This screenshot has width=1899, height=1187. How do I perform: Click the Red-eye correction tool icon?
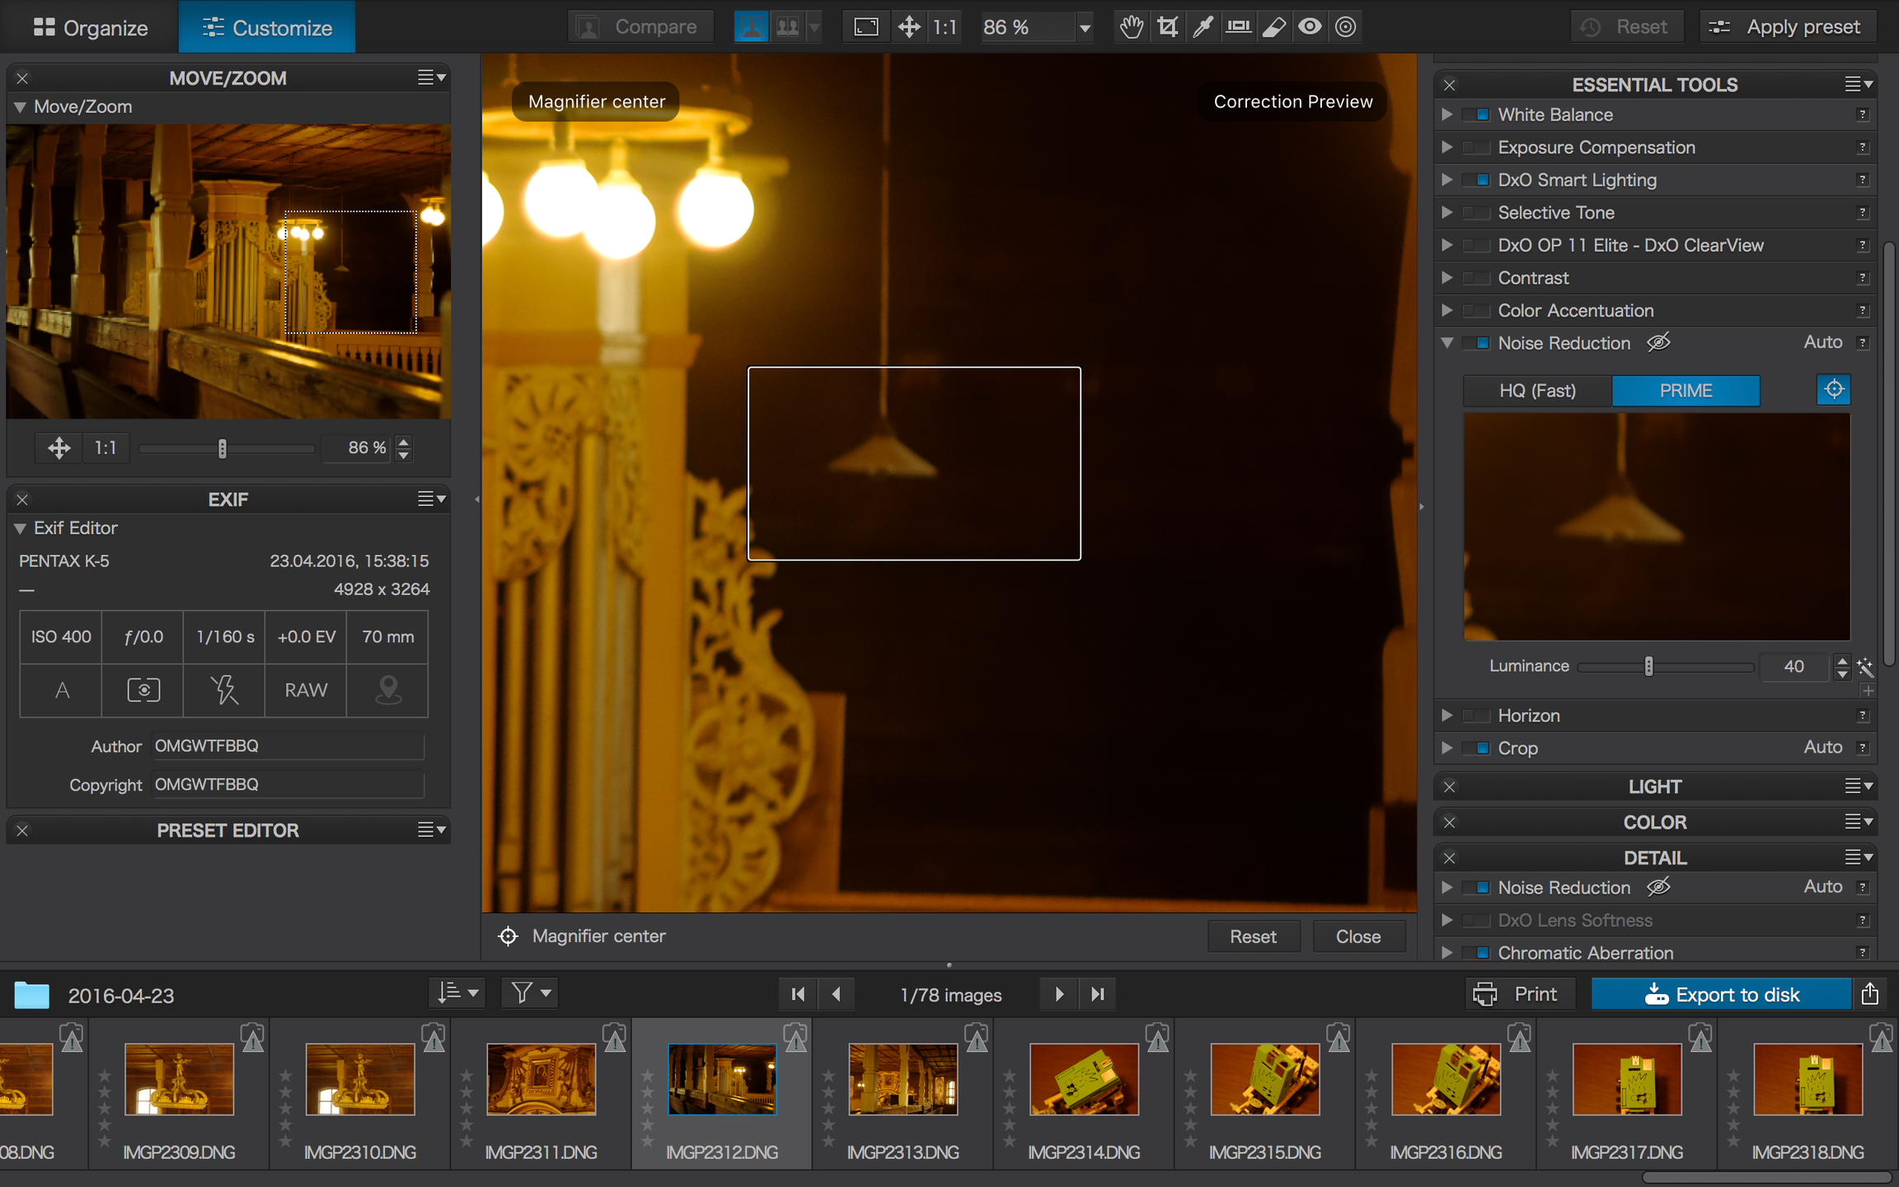(x=1310, y=27)
